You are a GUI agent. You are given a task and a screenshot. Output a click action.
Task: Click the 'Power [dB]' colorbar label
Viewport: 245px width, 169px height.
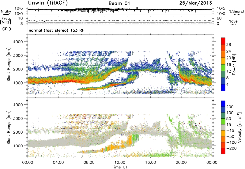tap(234, 64)
